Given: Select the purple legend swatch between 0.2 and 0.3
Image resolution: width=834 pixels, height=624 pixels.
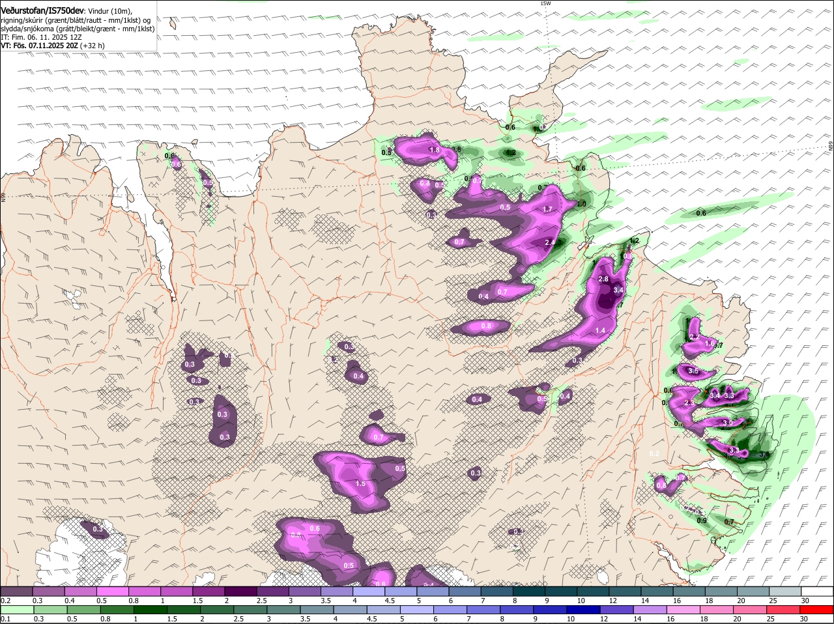Looking at the screenshot, I should [17, 591].
